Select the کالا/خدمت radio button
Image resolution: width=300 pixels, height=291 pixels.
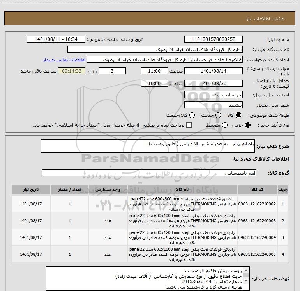pos(192,115)
